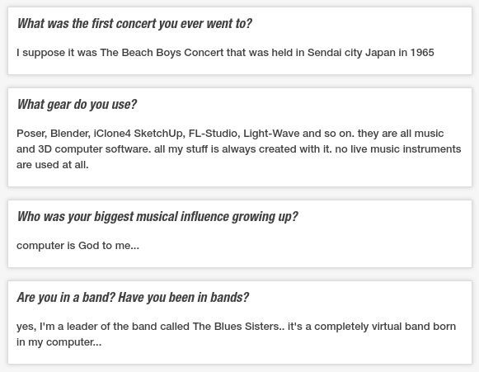Click 'Have you been in bands?' text
The image size is (479, 372).
coord(183,298)
